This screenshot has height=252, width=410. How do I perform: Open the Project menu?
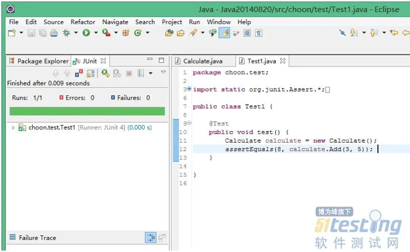pyautogui.click(x=172, y=22)
